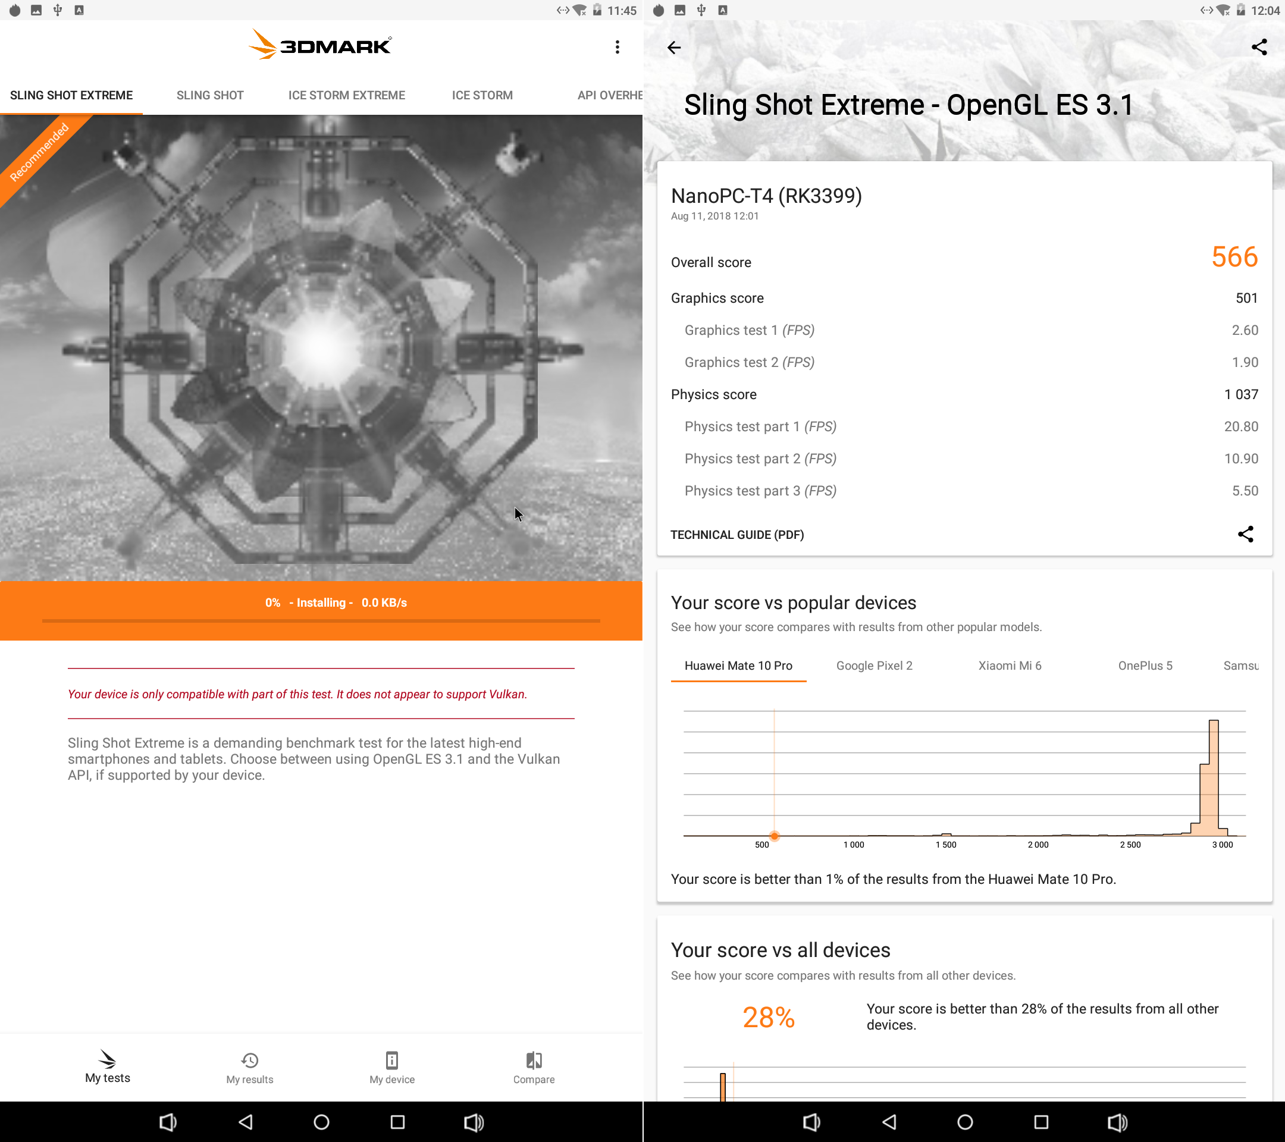Tap Sling Shot Extreme preview image
This screenshot has width=1285, height=1142.
(x=321, y=348)
